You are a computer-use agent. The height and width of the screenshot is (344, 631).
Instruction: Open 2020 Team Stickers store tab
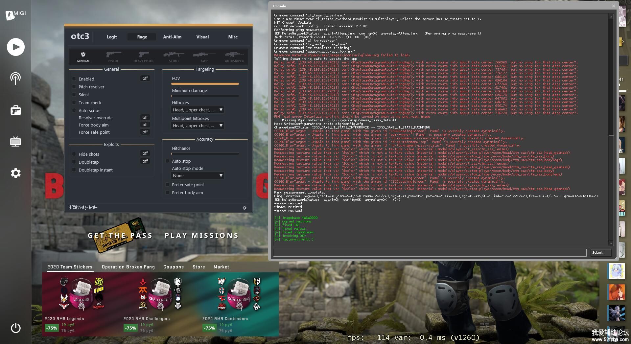[x=70, y=267]
